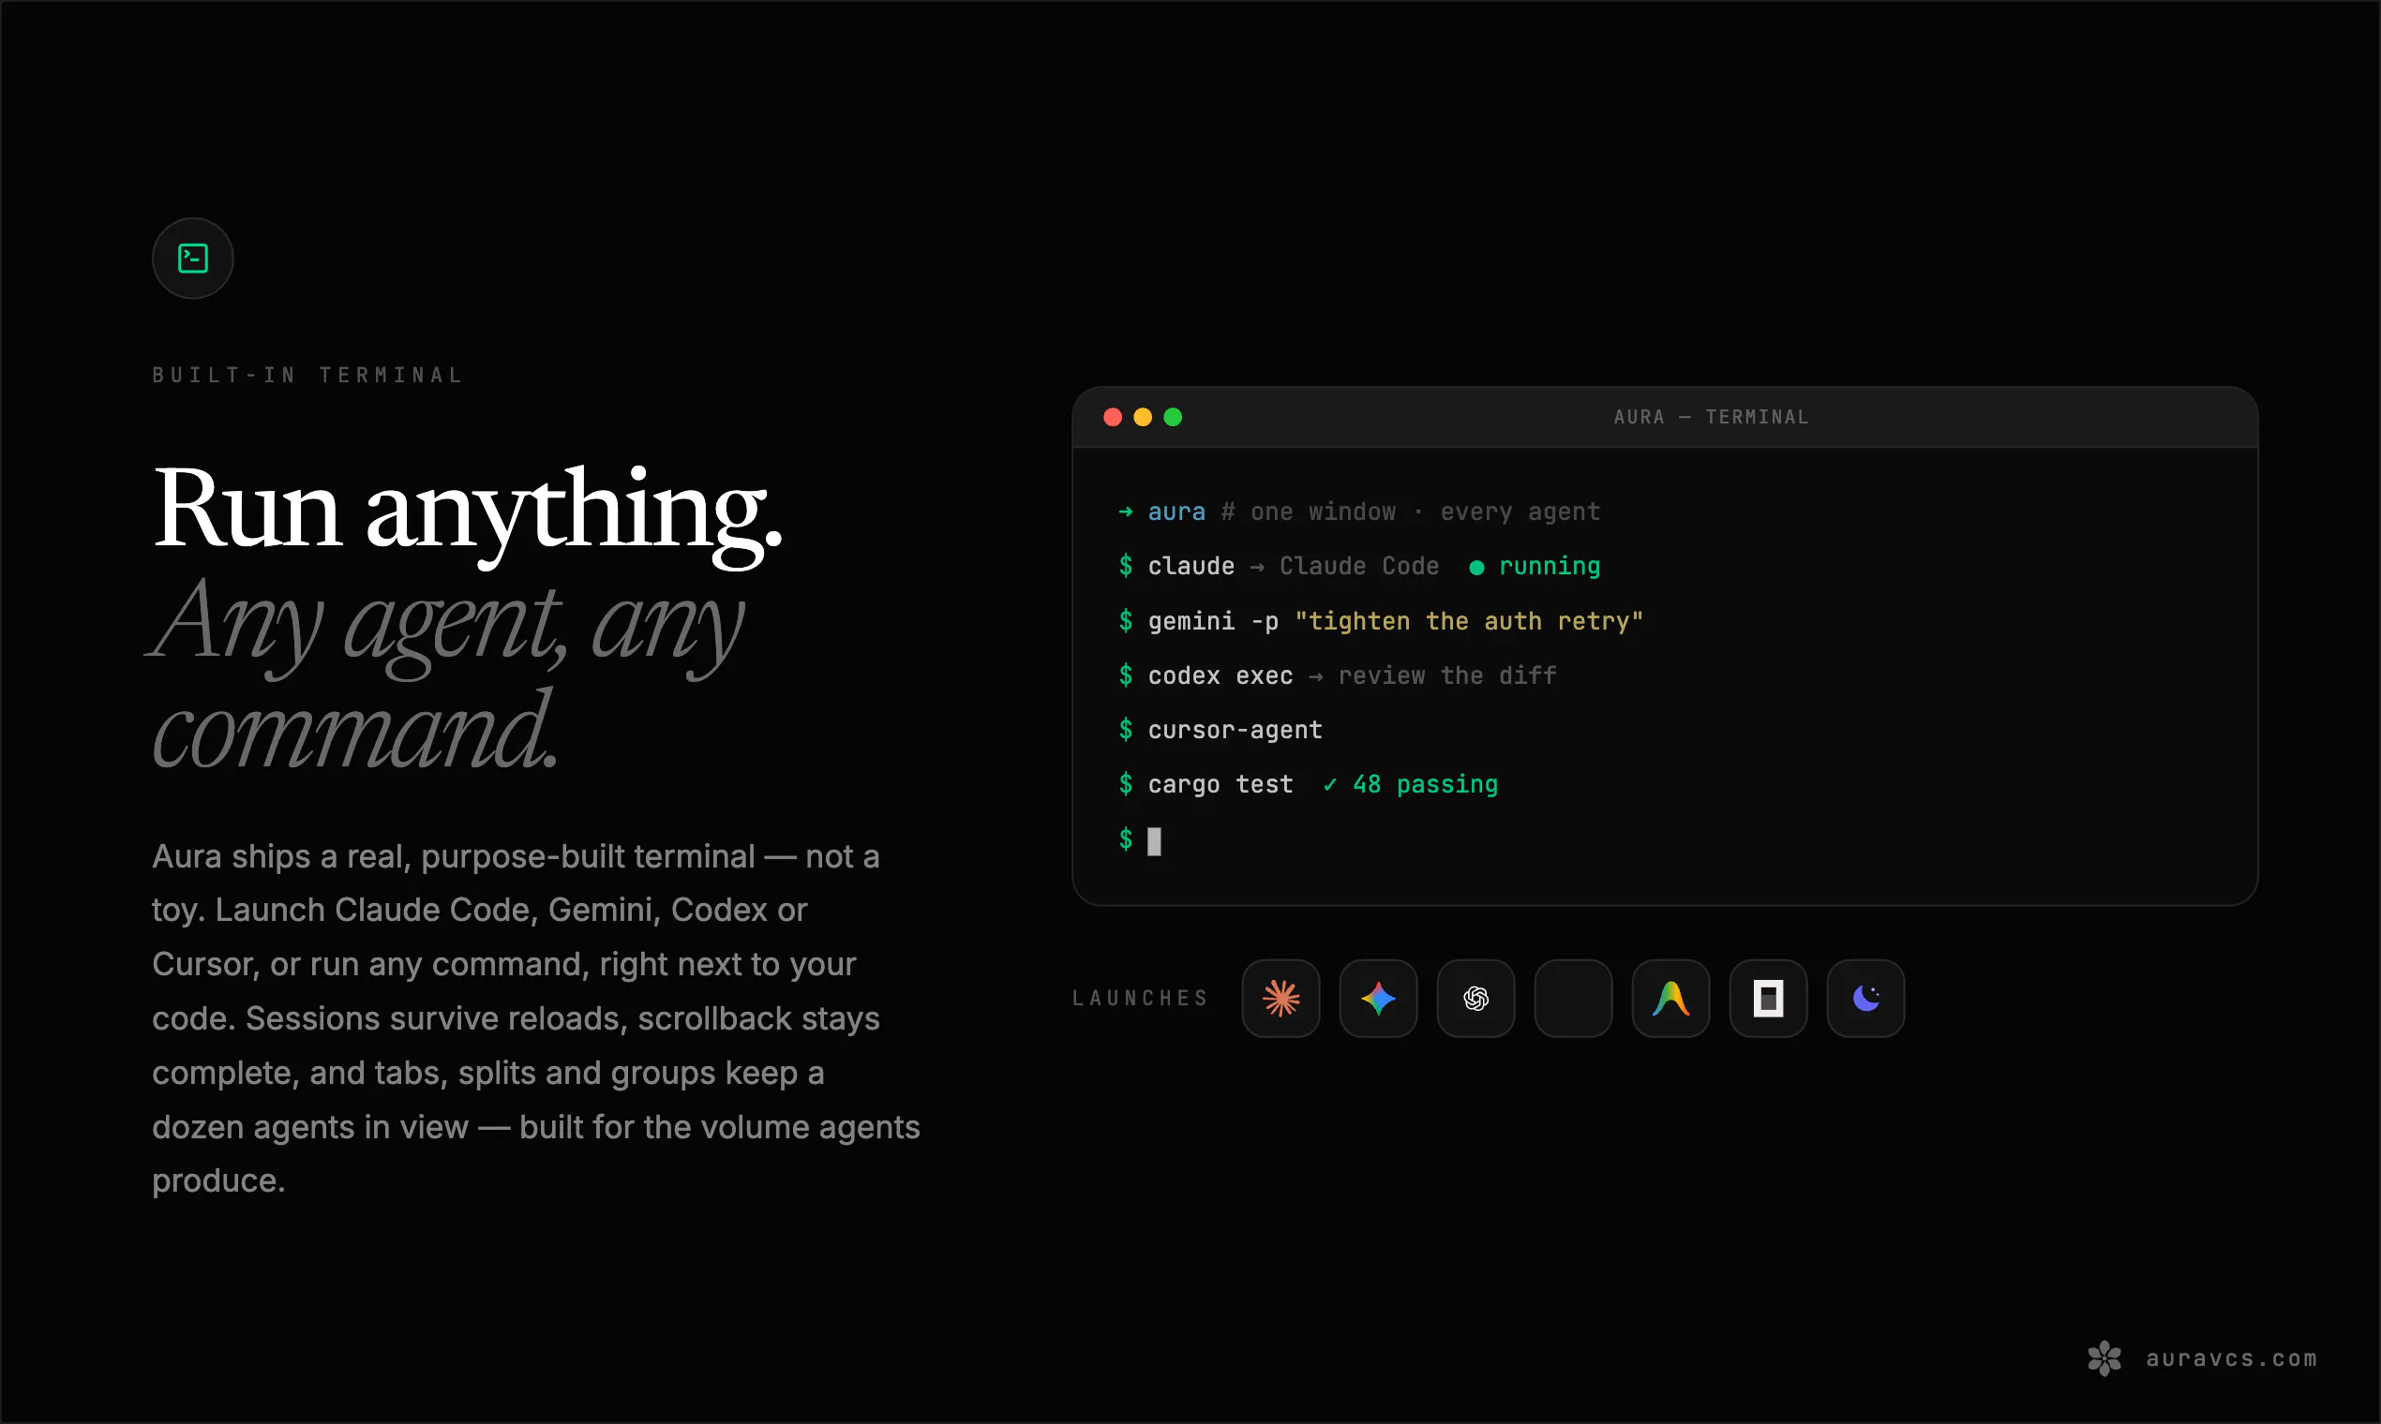This screenshot has height=1424, width=2381.
Task: Click the 'Aura ships a real' paragraph
Action: coord(536,1018)
